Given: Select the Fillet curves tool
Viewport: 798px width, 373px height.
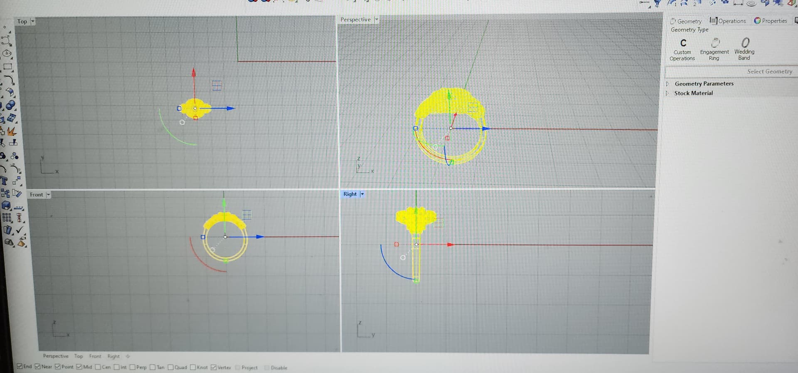Looking at the screenshot, I should coord(9,79).
